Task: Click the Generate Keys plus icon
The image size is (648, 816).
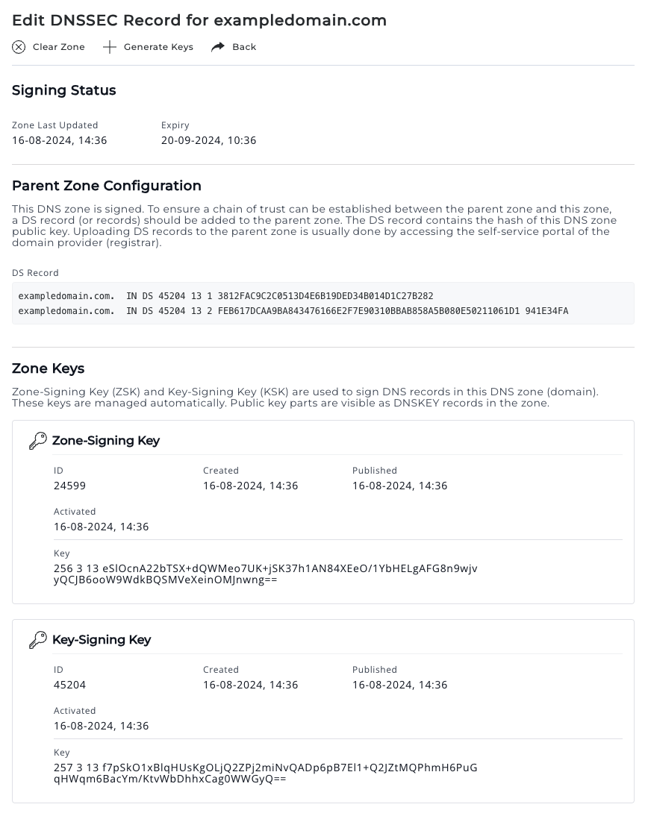Action: click(109, 46)
